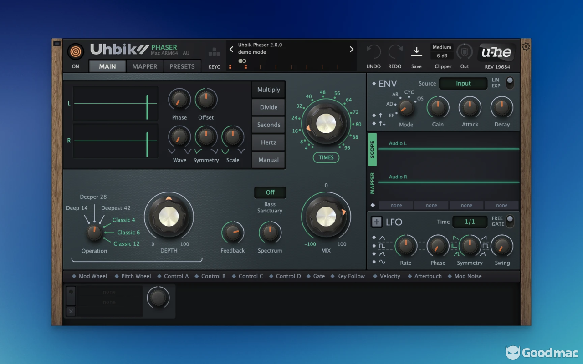The width and height of the screenshot is (583, 364).
Task: Click the ON power button icon
Action: click(x=76, y=51)
